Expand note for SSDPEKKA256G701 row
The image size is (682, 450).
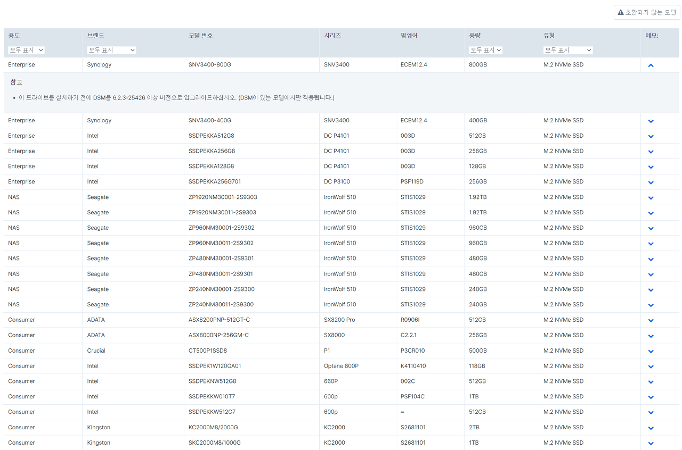click(651, 182)
